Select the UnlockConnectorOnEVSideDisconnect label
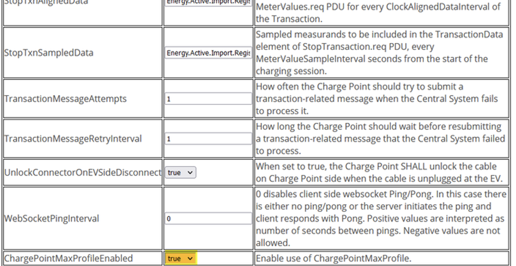This screenshot has width=516, height=266. 83,172
